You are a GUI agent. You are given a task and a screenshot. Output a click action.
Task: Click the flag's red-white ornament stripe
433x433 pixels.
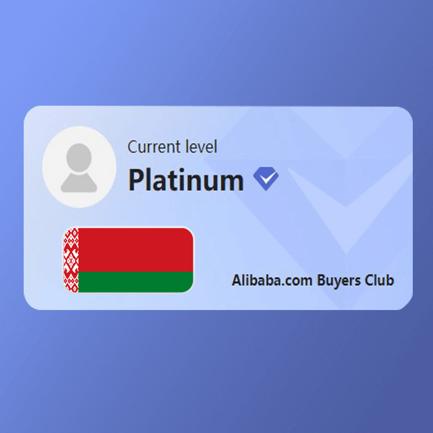(x=71, y=260)
